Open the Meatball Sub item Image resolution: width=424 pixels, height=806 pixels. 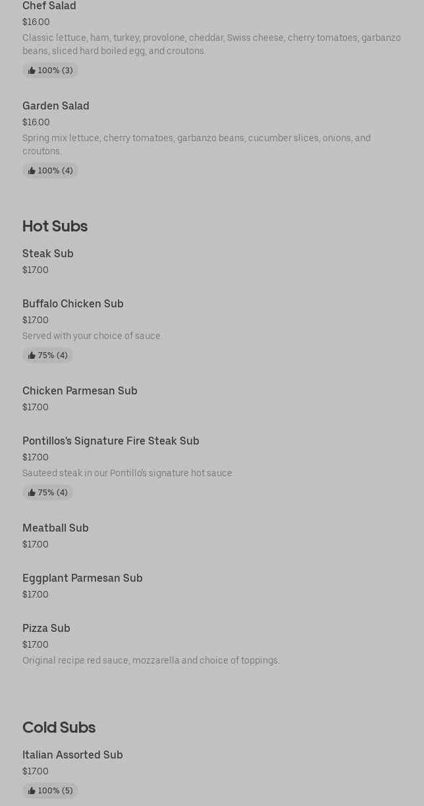click(55, 528)
